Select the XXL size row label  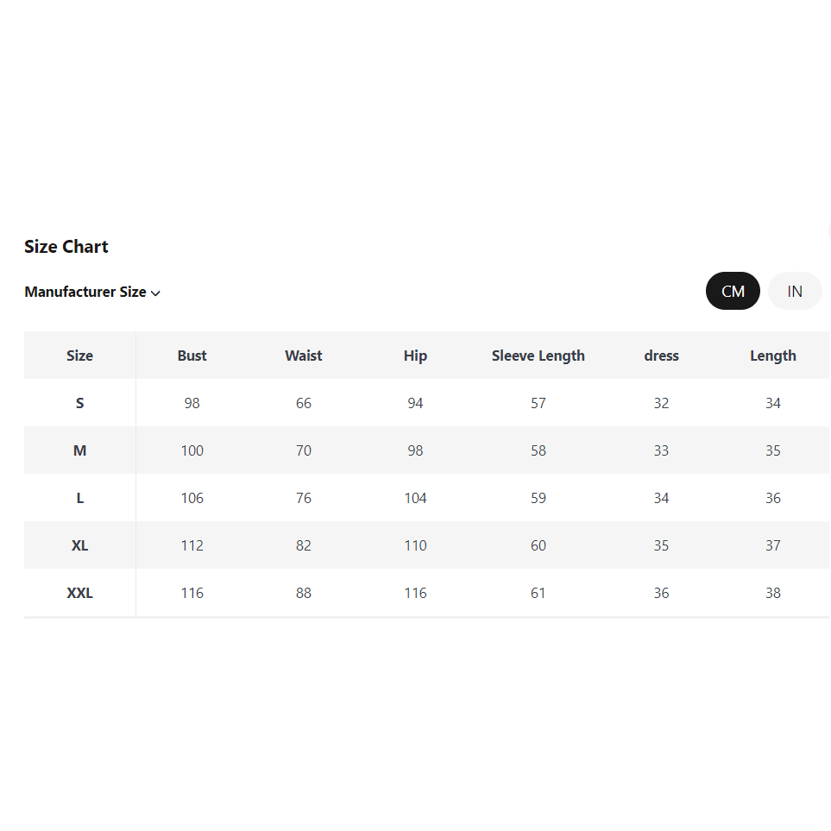(x=79, y=593)
